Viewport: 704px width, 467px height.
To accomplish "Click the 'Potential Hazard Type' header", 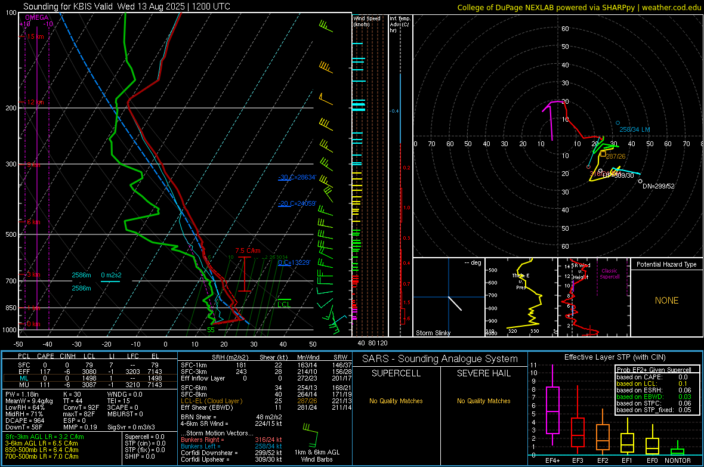I will point(667,264).
